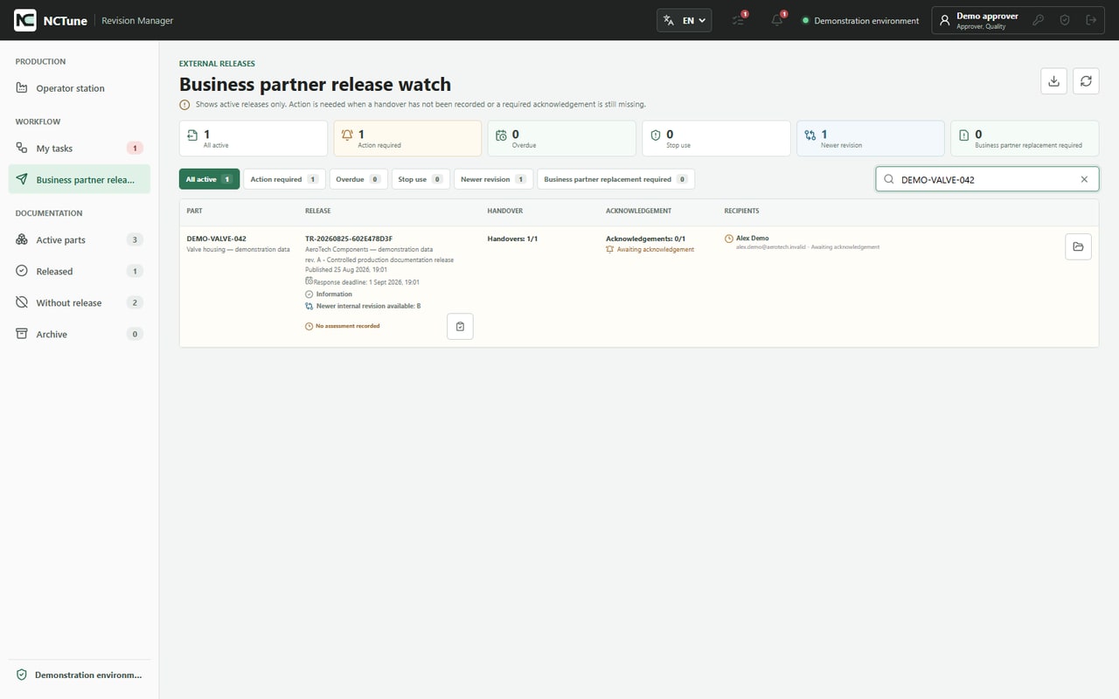This screenshot has width=1119, height=699.
Task: Click the EXTERNAL RELEASES breadcrumb label
Action: coord(217,64)
